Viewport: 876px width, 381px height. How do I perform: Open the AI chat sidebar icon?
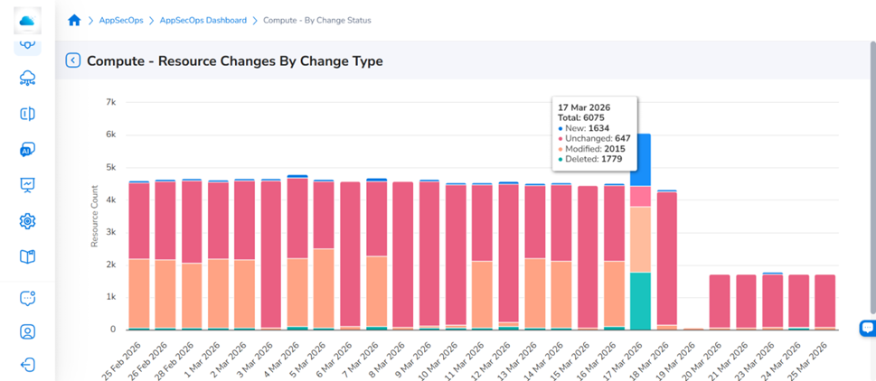point(27,150)
